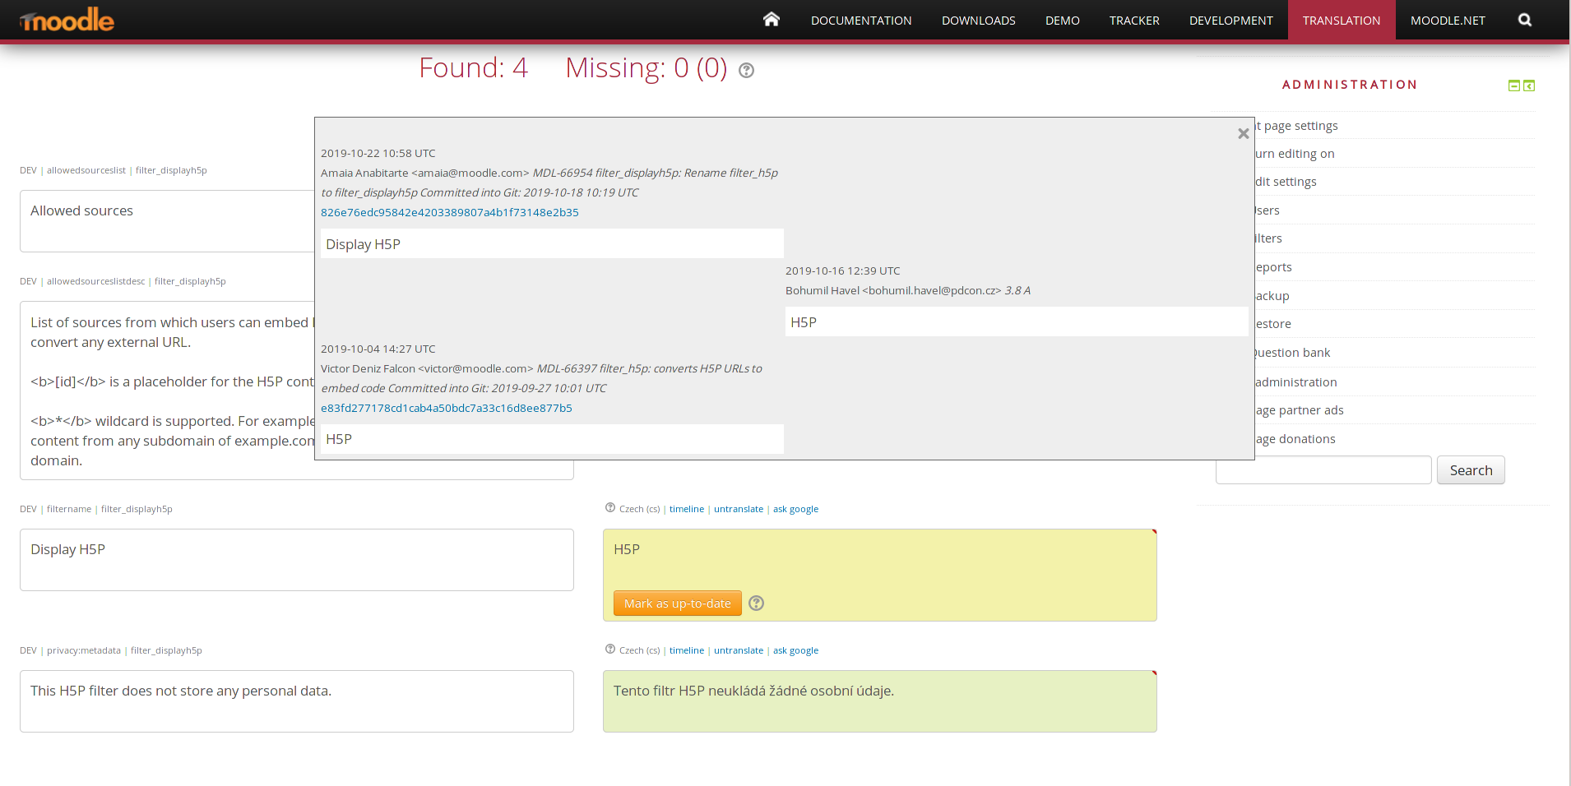This screenshot has width=1571, height=786.
Task: Open Manage donations link
Action: 1295,439
